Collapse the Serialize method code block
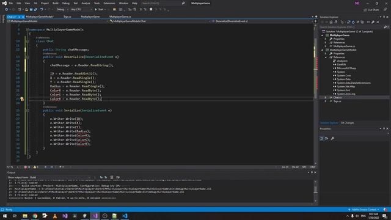The width and height of the screenshot is (391, 220). pyautogui.click(x=27, y=110)
